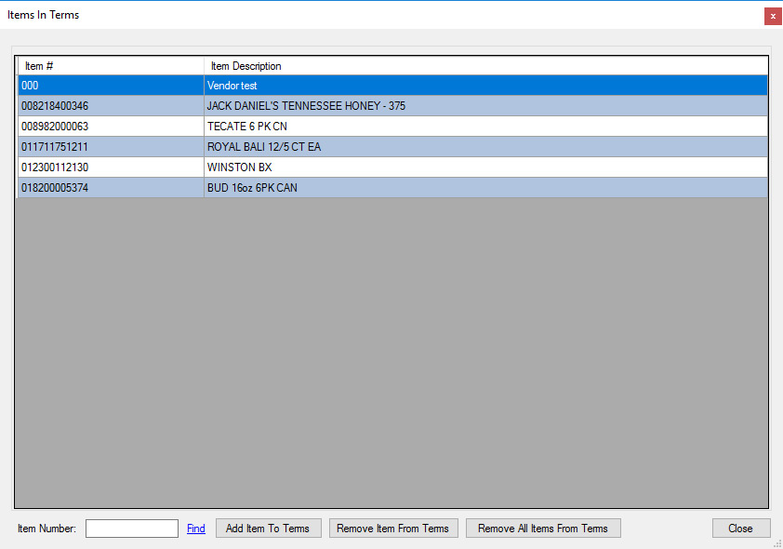Click the Close button

pos(740,529)
